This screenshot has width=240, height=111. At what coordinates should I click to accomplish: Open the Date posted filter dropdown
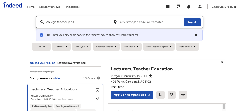pyautogui.click(x=187, y=47)
